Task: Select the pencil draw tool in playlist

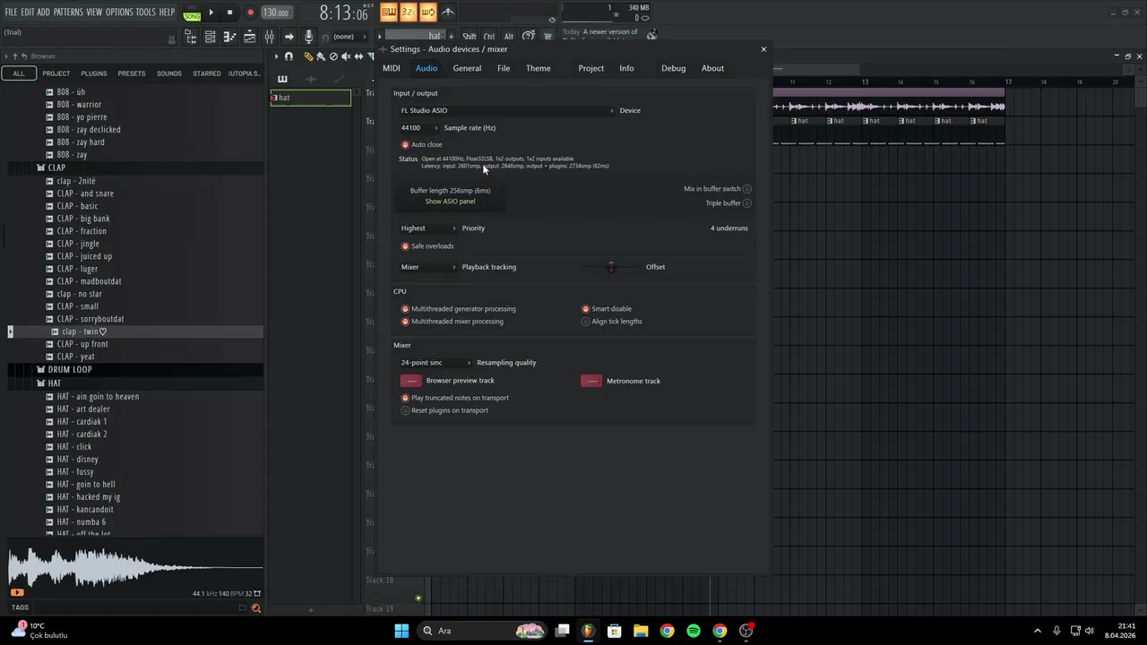Action: tap(308, 56)
